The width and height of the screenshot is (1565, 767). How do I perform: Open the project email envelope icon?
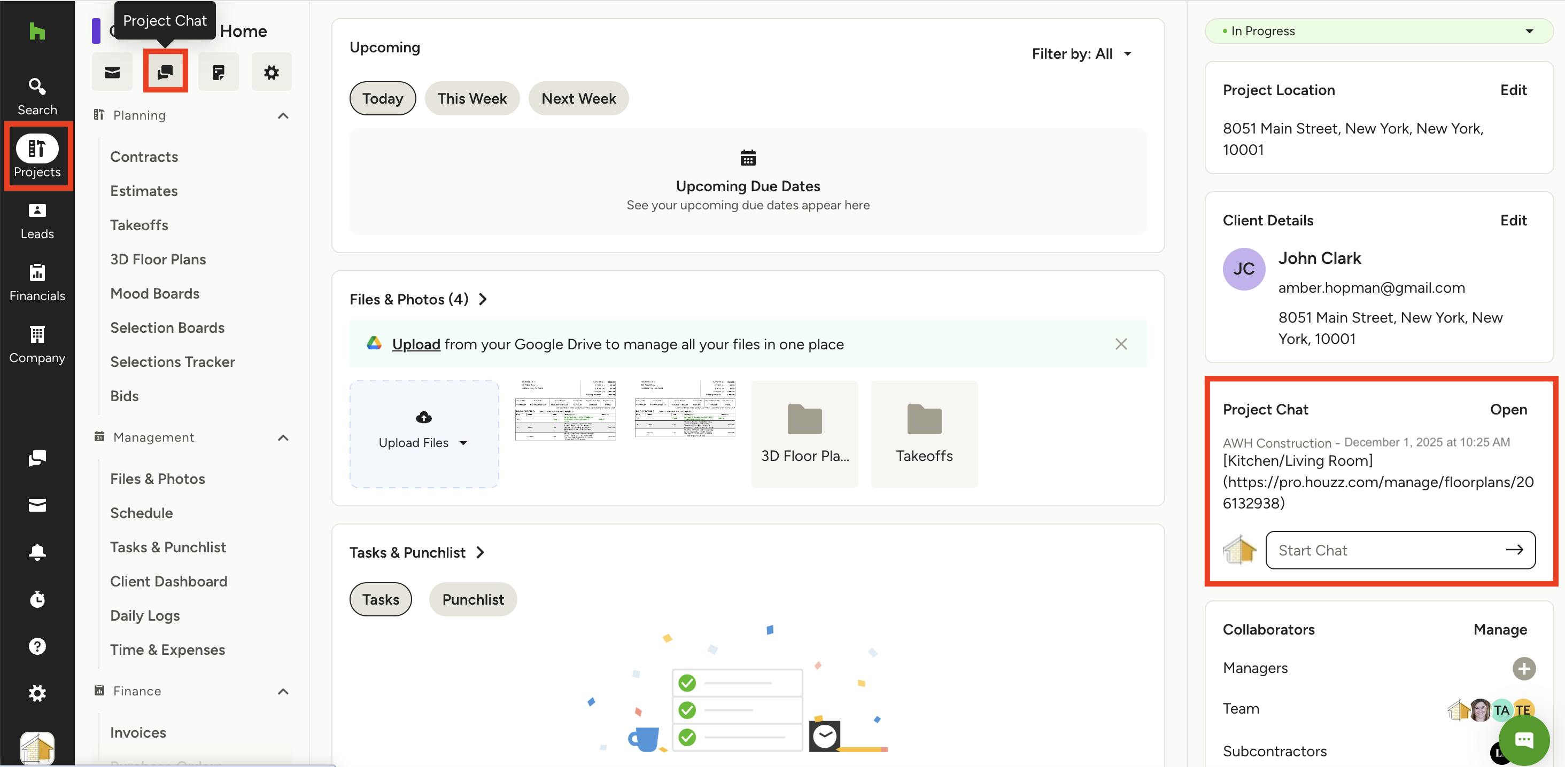112,72
